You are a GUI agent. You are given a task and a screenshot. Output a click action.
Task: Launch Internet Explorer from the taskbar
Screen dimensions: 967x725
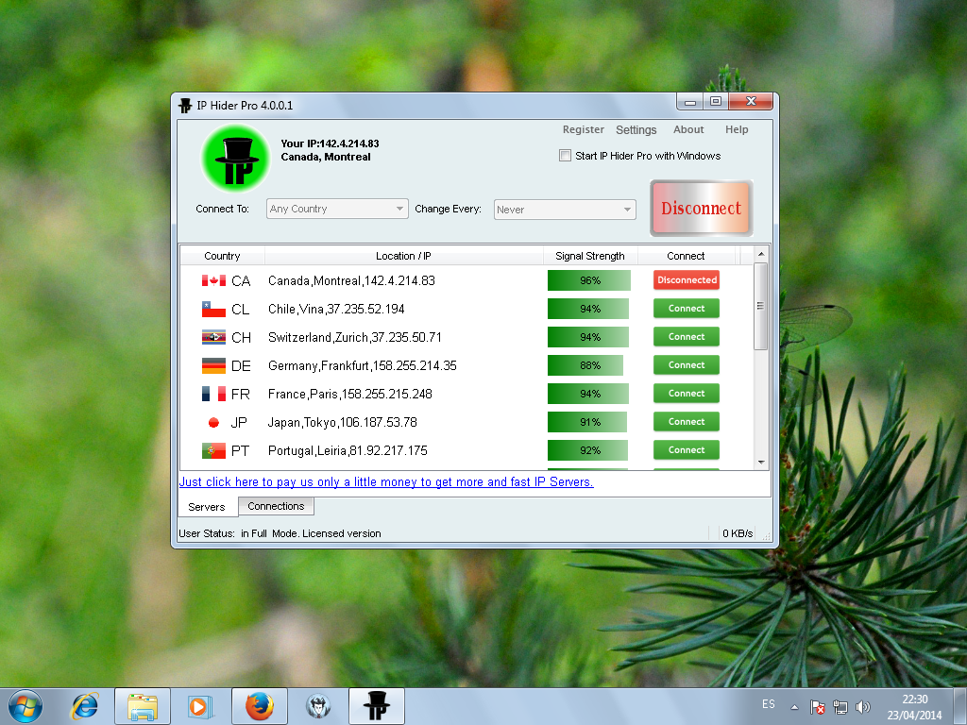[x=85, y=706]
